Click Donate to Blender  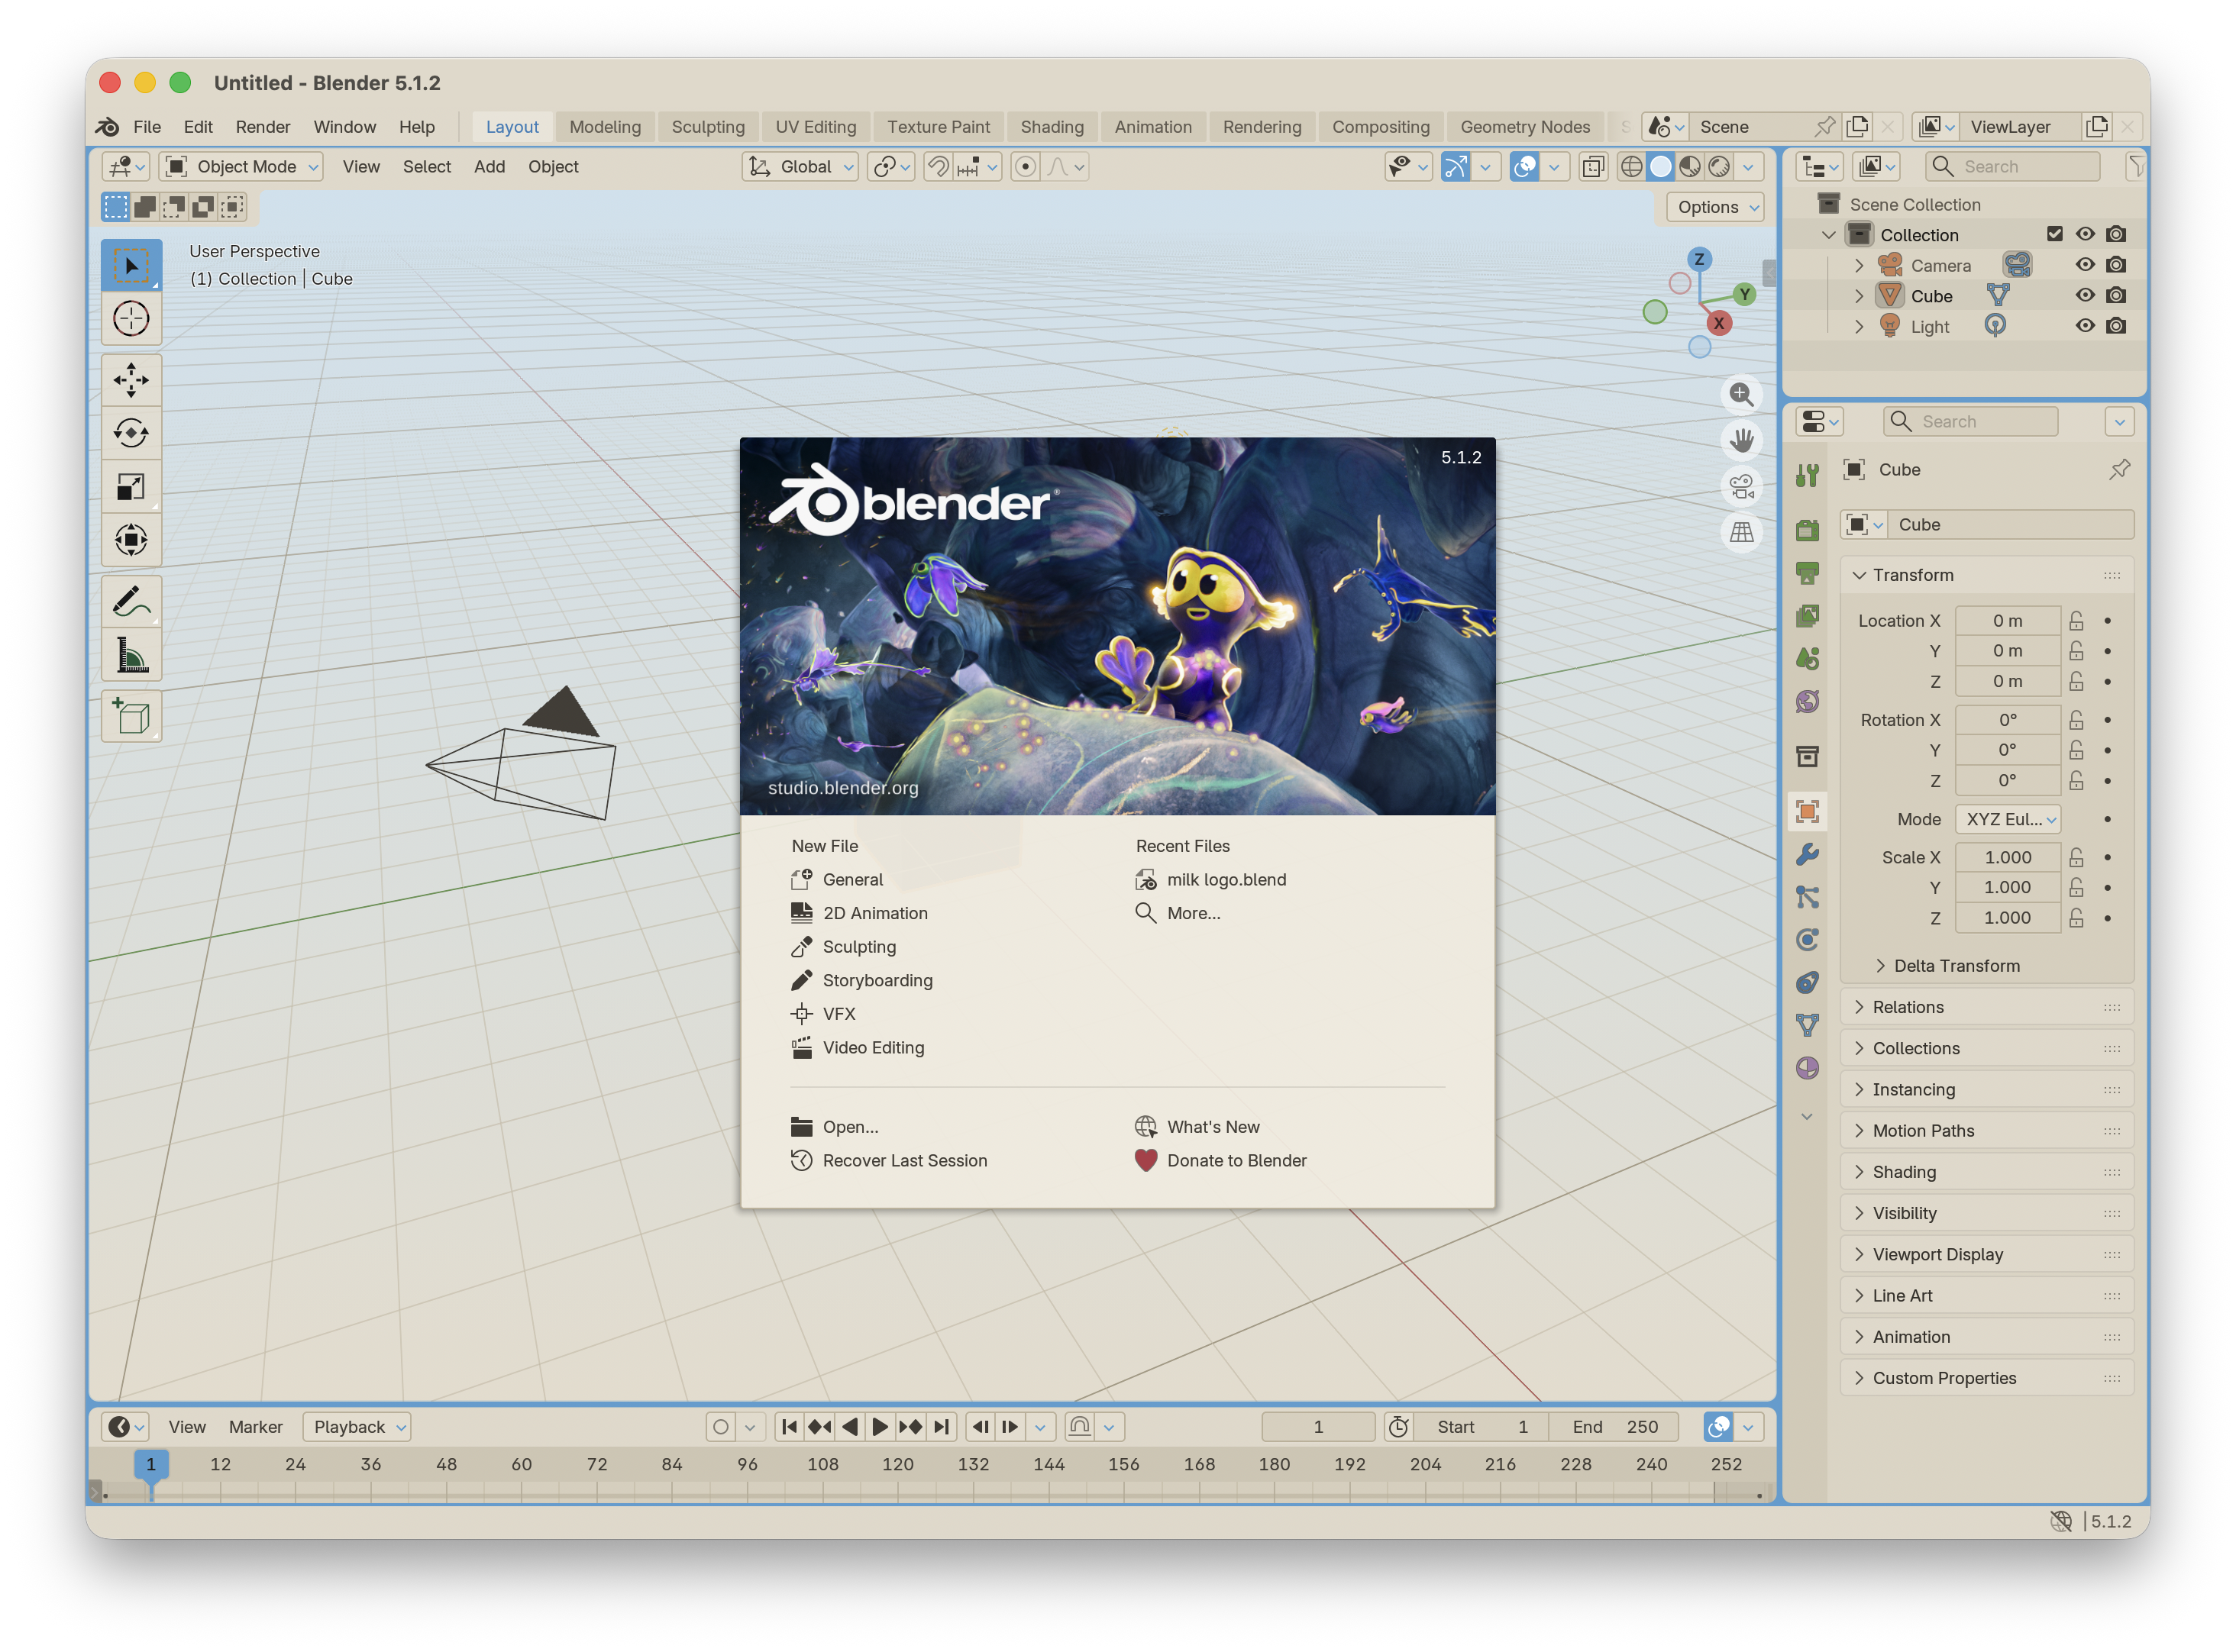(1220, 1161)
